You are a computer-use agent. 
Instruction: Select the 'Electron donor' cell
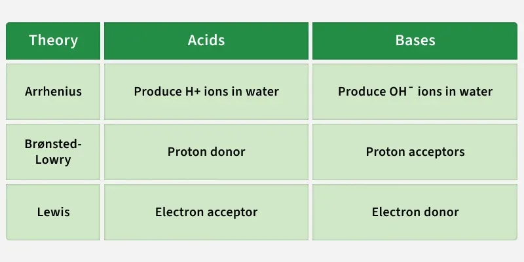point(415,212)
